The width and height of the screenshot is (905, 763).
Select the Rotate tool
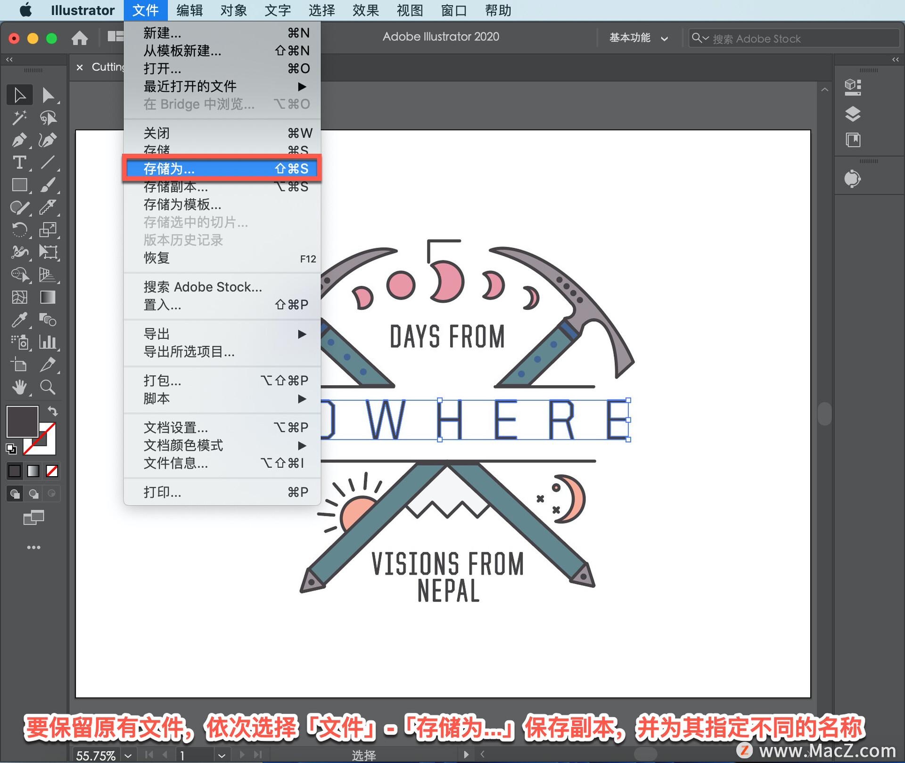point(19,230)
